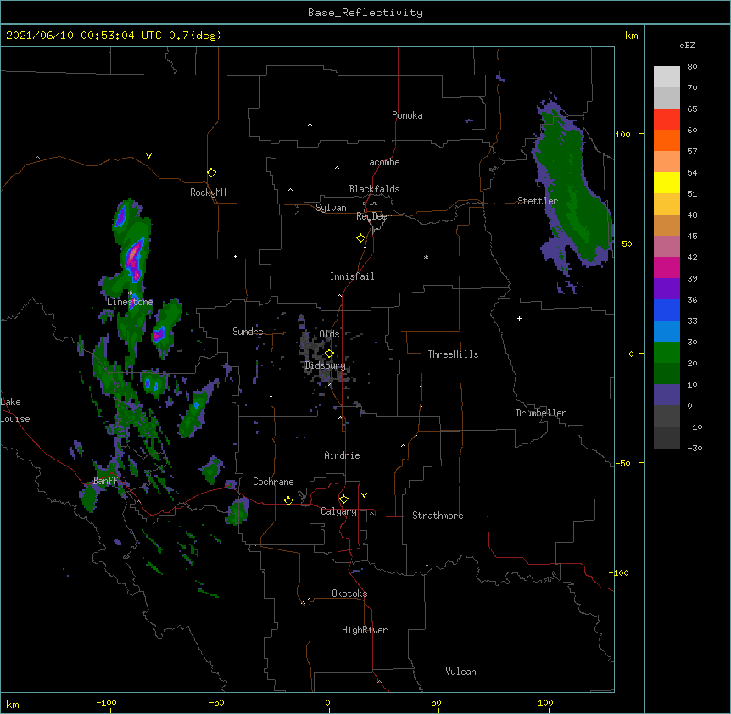Click the large green echo east of Stettler
This screenshot has height=714, width=731.
click(573, 187)
